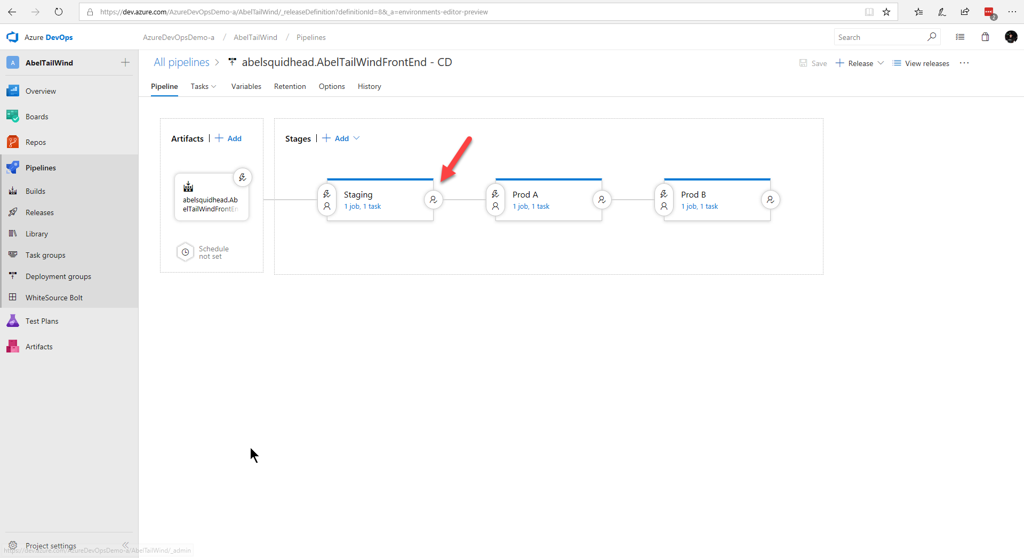The height and width of the screenshot is (558, 1024).
Task: Go to All pipelines breadcrumb
Action: click(182, 62)
